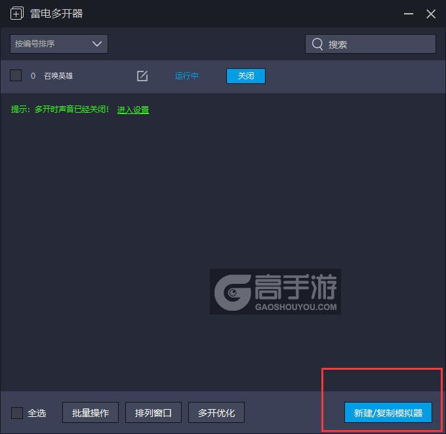Viewport: 446px width, 434px height.
Task: Focus the 搜索 input field
Action: pyautogui.click(x=371, y=44)
